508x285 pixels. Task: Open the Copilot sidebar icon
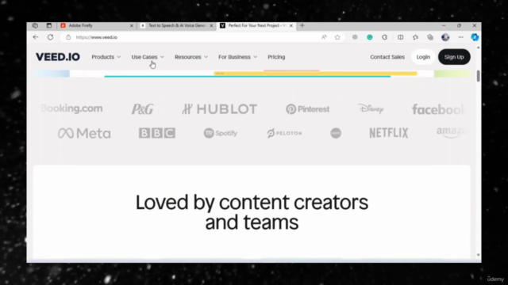tap(475, 37)
